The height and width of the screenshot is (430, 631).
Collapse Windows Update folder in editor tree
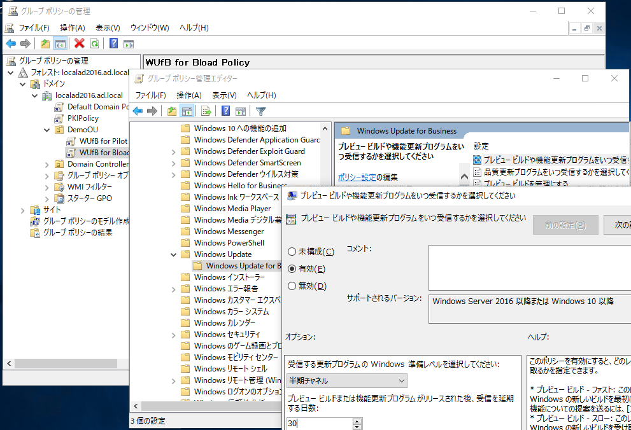click(173, 254)
